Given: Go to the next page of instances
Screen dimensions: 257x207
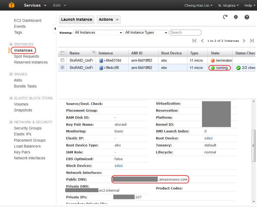Looking at the screenshot, I should click(x=244, y=40).
